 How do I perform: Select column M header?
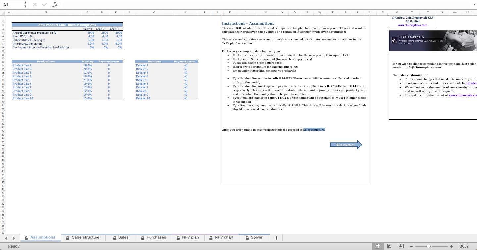pyautogui.click(x=266, y=12)
